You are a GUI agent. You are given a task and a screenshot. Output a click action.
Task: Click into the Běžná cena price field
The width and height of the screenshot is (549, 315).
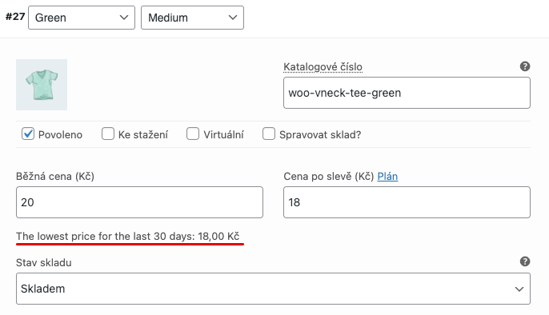pos(139,202)
